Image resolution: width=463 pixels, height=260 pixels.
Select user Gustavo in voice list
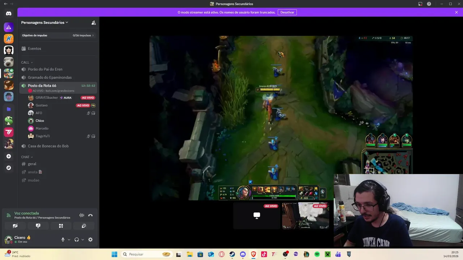point(42,105)
